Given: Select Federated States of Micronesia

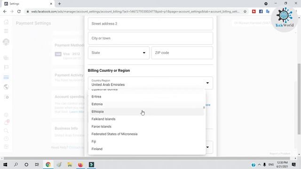Looking at the screenshot, I should 147,134.
